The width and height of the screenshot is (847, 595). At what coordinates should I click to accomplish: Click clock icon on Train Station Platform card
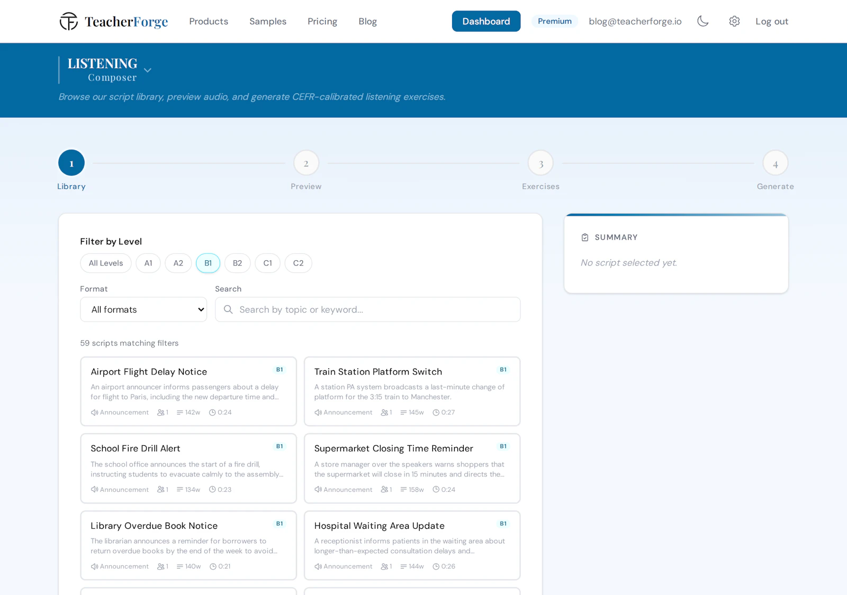(436, 413)
